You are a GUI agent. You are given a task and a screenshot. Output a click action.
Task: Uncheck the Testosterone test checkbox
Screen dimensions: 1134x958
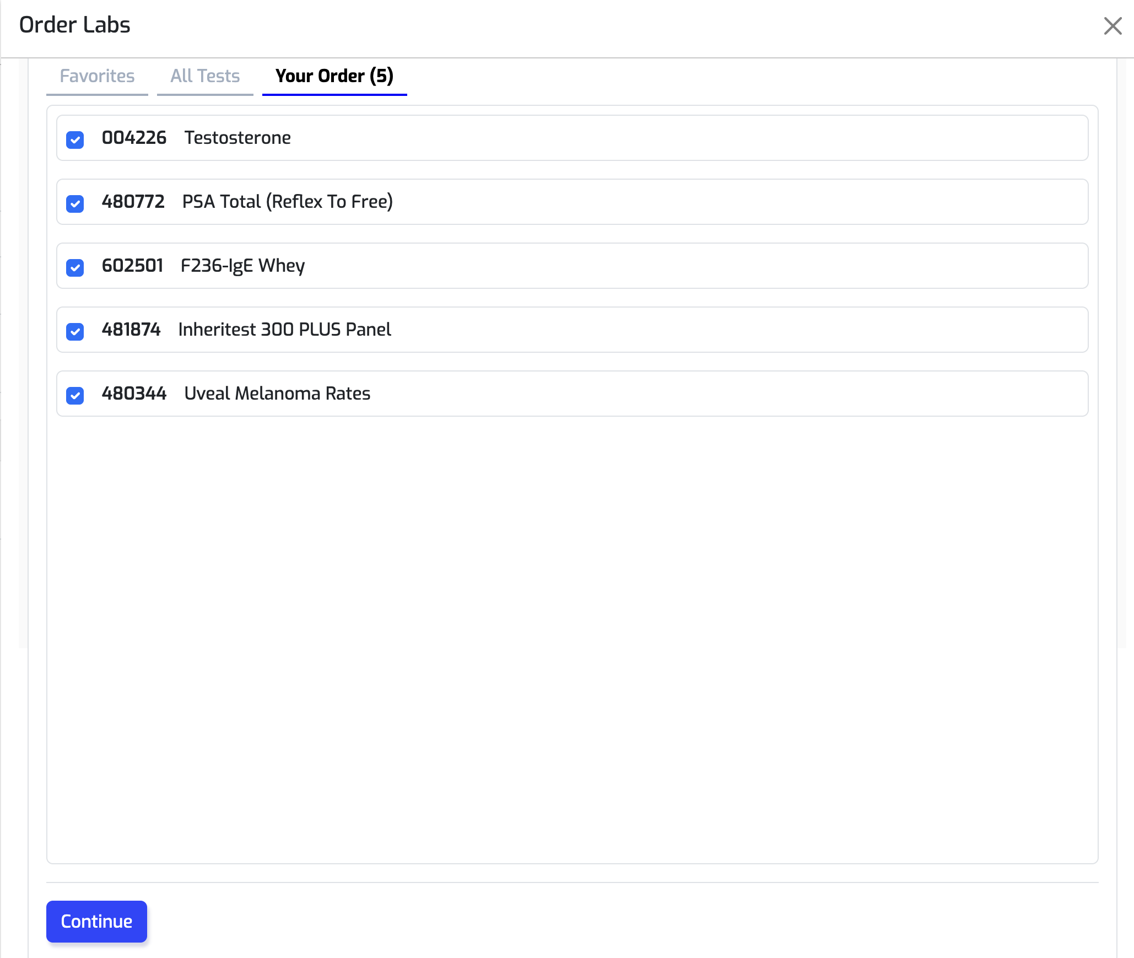pos(75,139)
